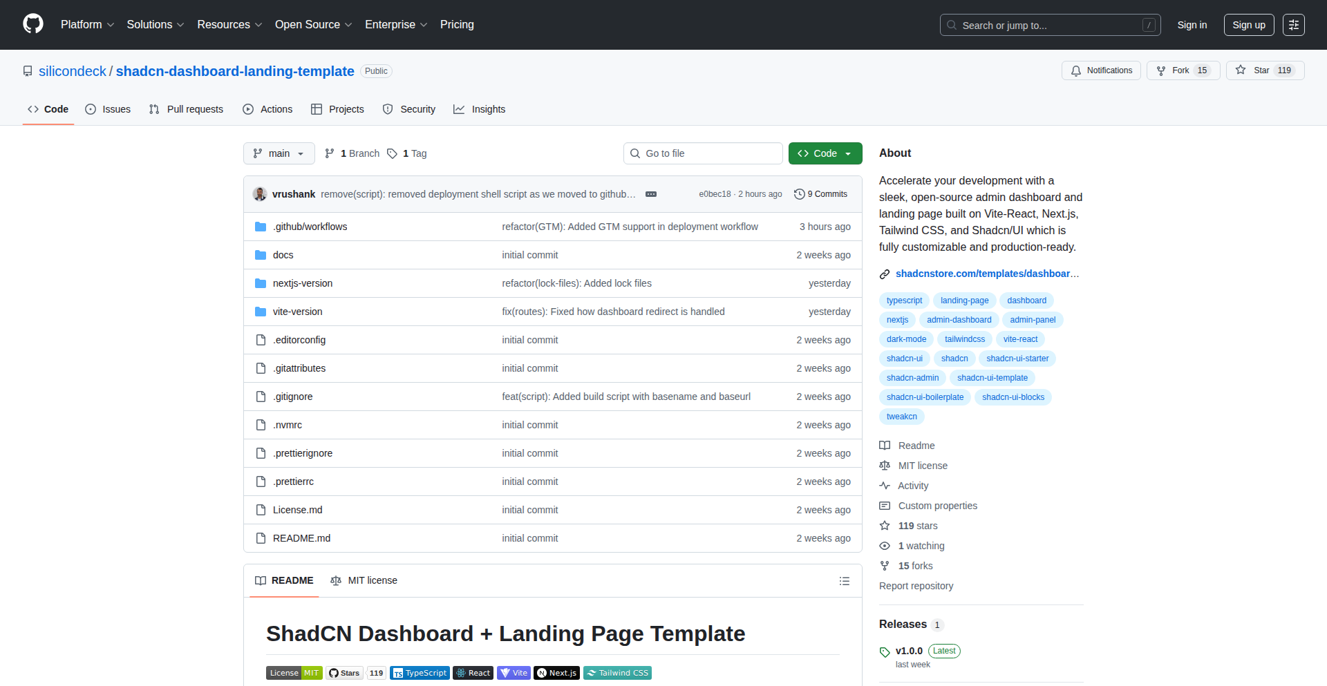Image resolution: width=1327 pixels, height=686 pixels.
Task: Click the nextjs-version folder icon
Action: (x=261, y=283)
